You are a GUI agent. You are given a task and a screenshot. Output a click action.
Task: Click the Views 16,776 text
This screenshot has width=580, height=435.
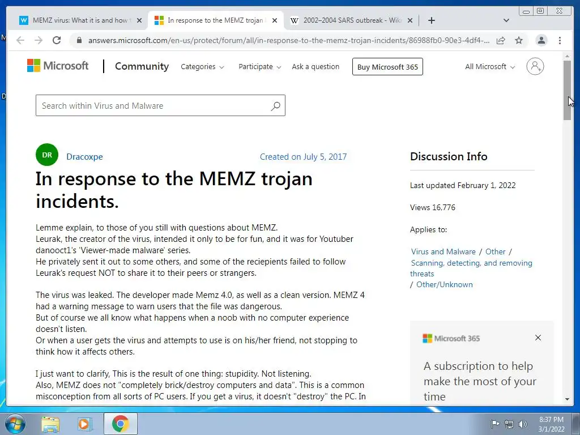click(x=432, y=207)
